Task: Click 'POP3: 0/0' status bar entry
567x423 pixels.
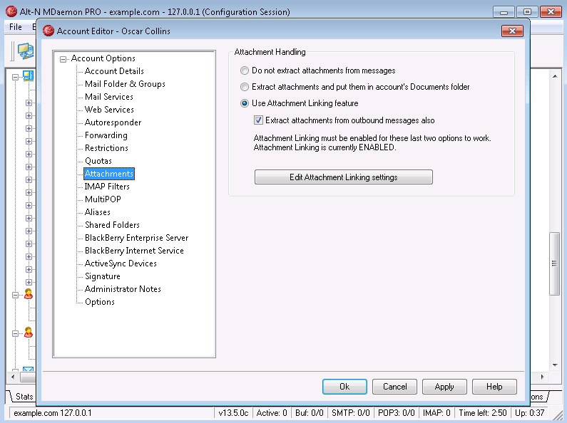Action: coord(397,413)
